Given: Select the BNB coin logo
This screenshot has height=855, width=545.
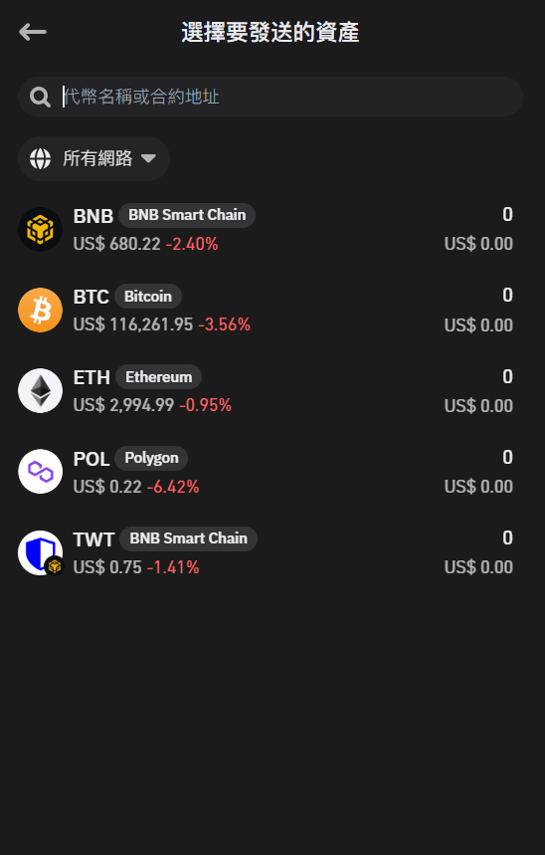Looking at the screenshot, I should [41, 229].
